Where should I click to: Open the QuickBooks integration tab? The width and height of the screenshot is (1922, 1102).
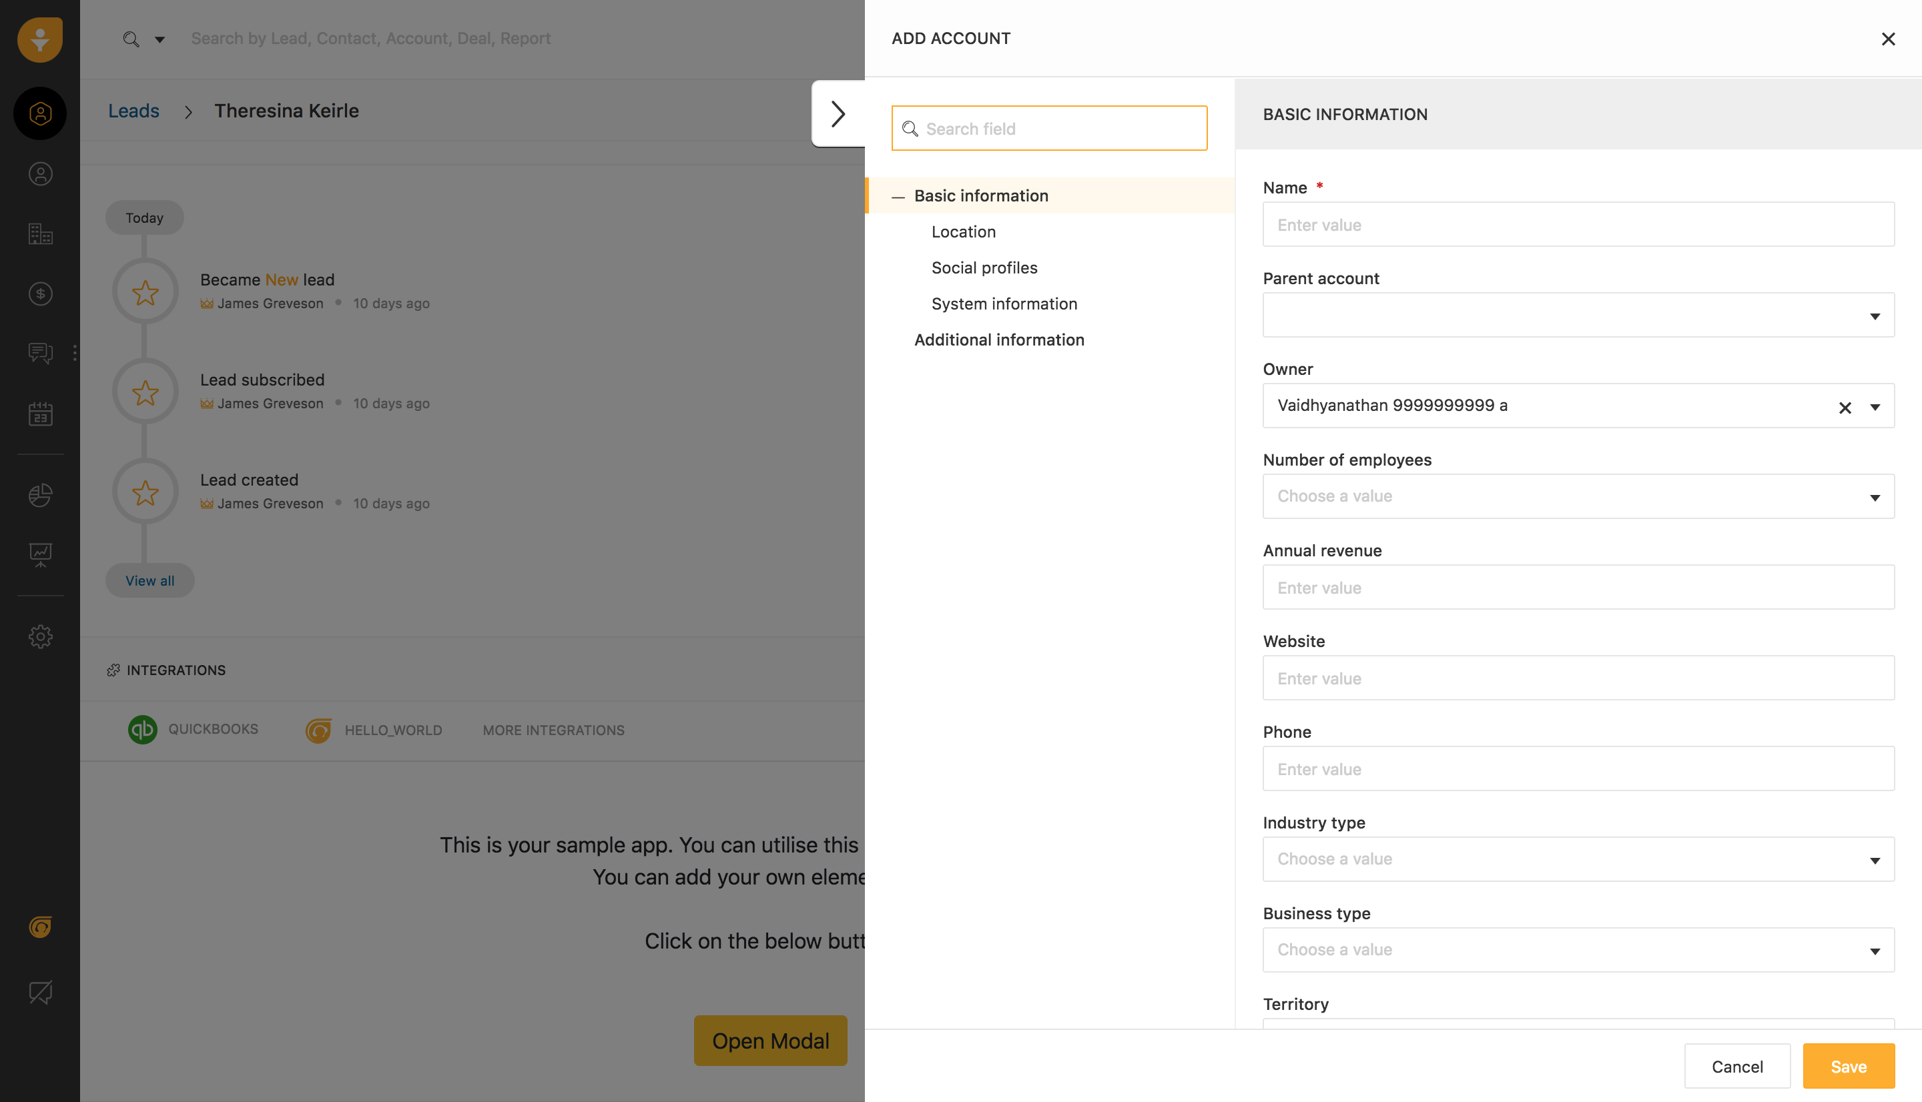point(193,729)
